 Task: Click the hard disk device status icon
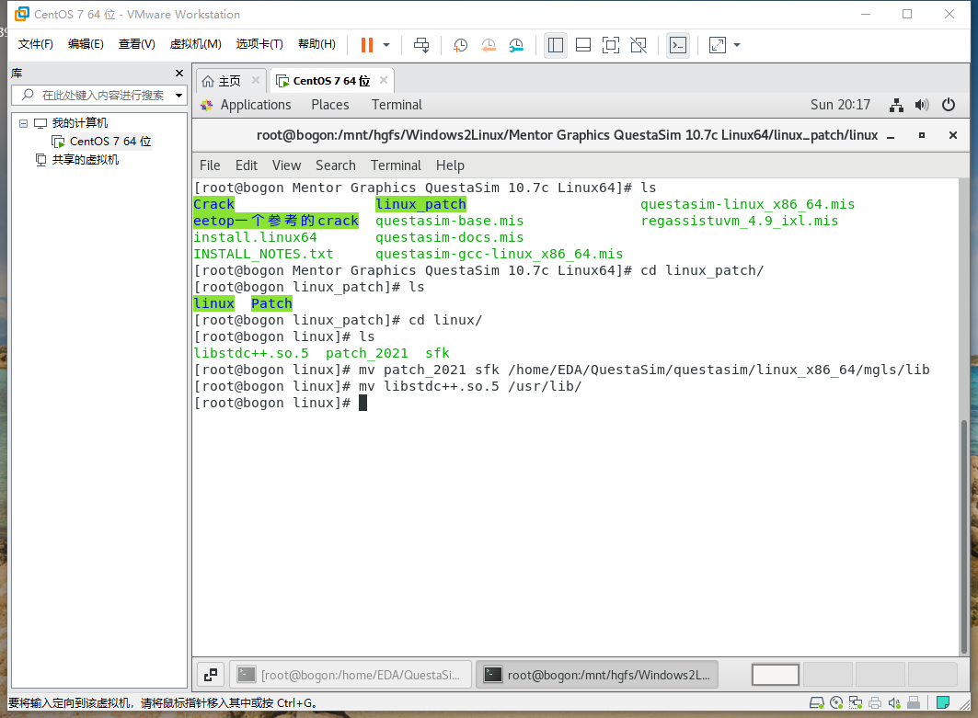click(816, 703)
